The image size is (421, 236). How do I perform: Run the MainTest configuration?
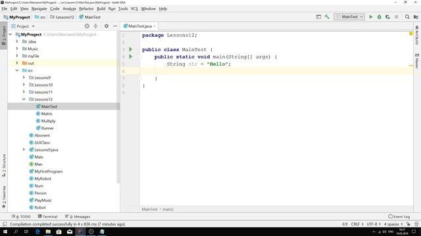[x=371, y=17]
